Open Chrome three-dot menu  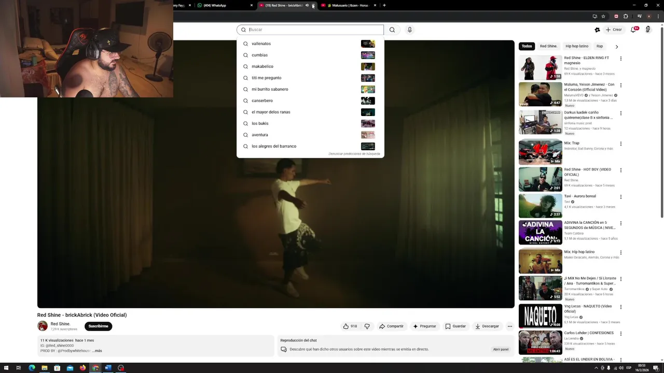click(658, 16)
